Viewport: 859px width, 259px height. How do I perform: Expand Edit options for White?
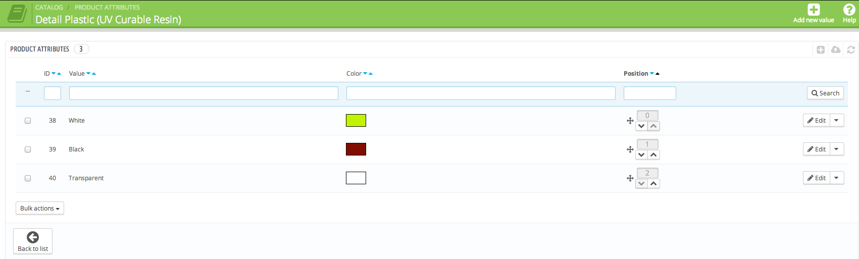(x=837, y=121)
